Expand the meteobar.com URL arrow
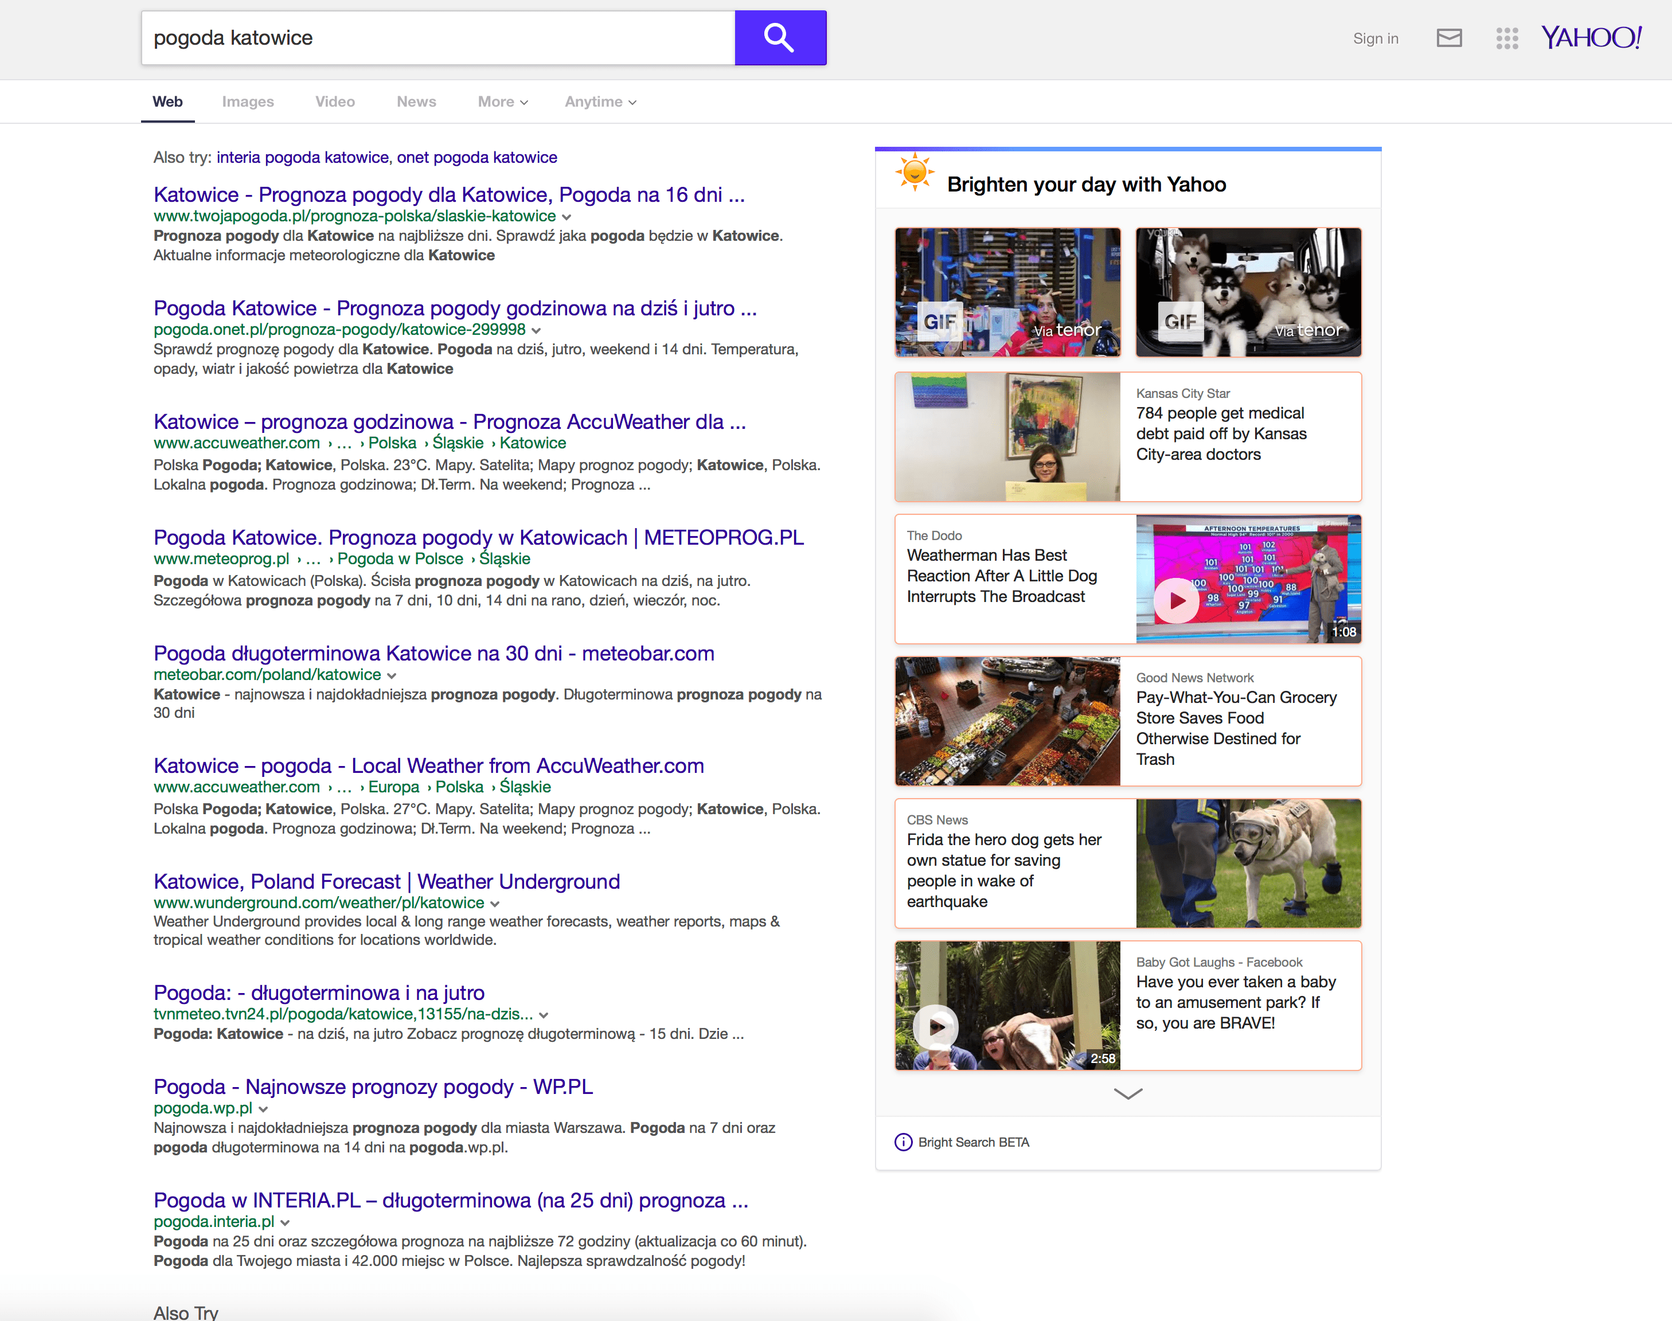Screen dimensions: 1672x1321 coord(391,676)
